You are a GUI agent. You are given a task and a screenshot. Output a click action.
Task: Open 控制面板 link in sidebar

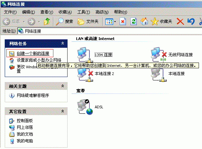click(25, 121)
